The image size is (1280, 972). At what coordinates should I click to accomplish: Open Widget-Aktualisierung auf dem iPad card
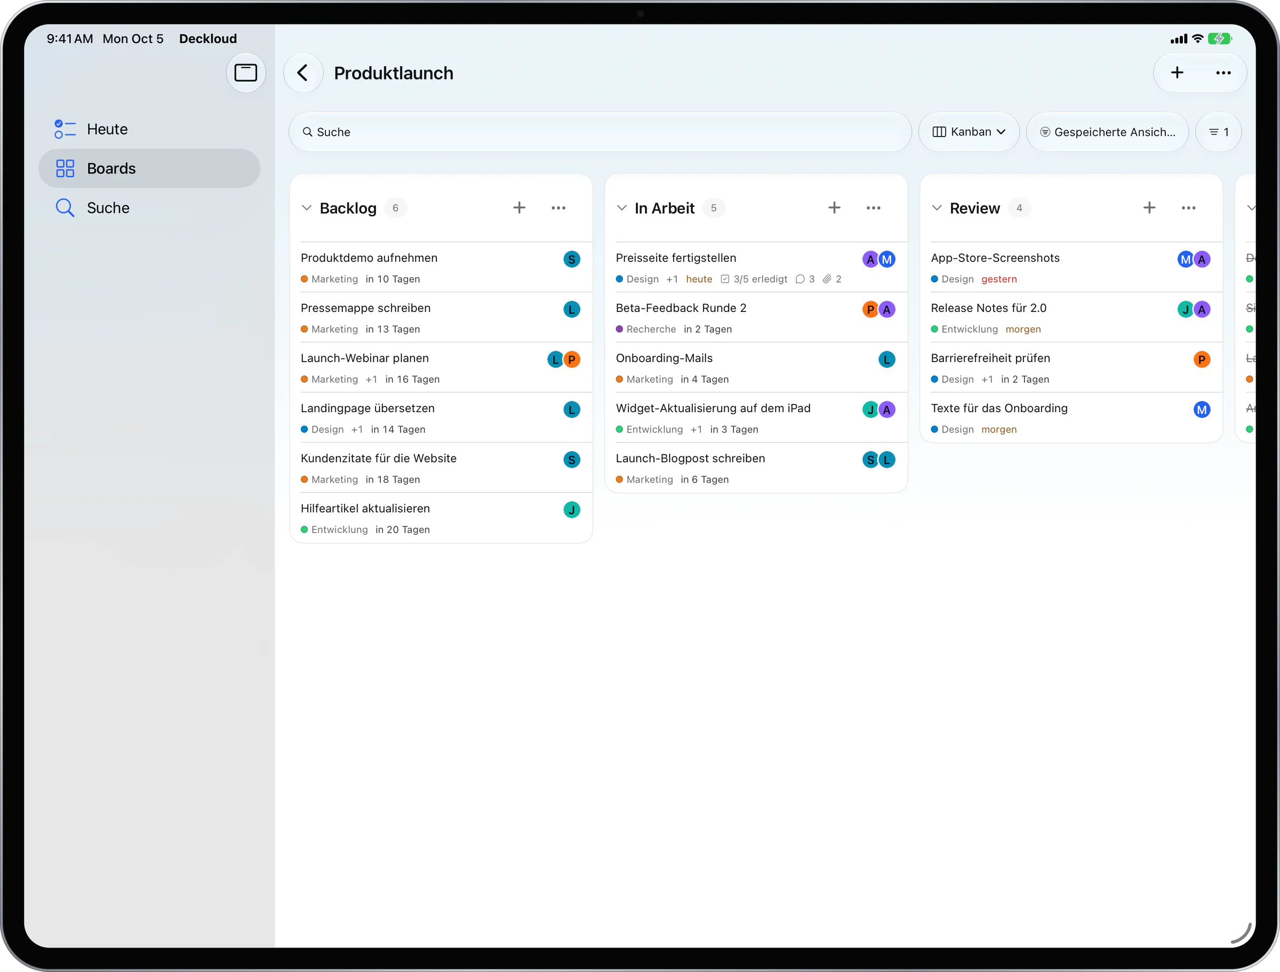tap(756, 417)
